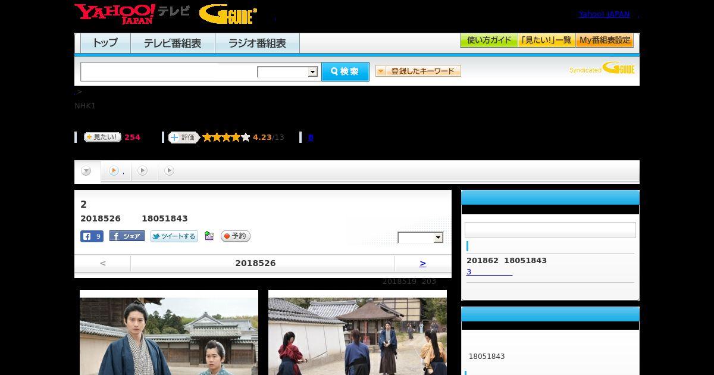Click the 2018526 date heading in navigator
714x375 pixels.
255,263
